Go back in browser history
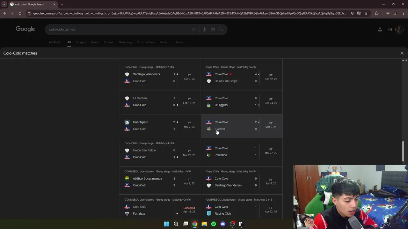Viewport: 408px width, 229px height. click(4, 13)
